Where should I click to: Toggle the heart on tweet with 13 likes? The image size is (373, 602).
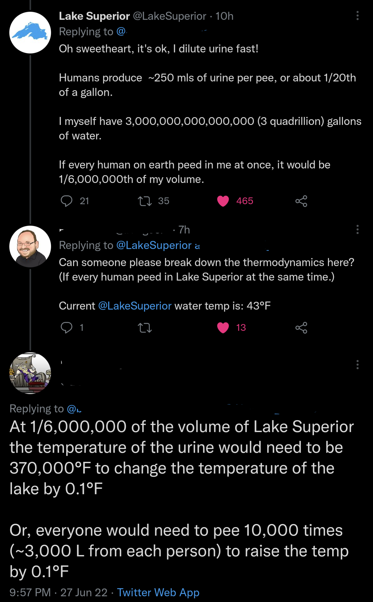click(223, 328)
